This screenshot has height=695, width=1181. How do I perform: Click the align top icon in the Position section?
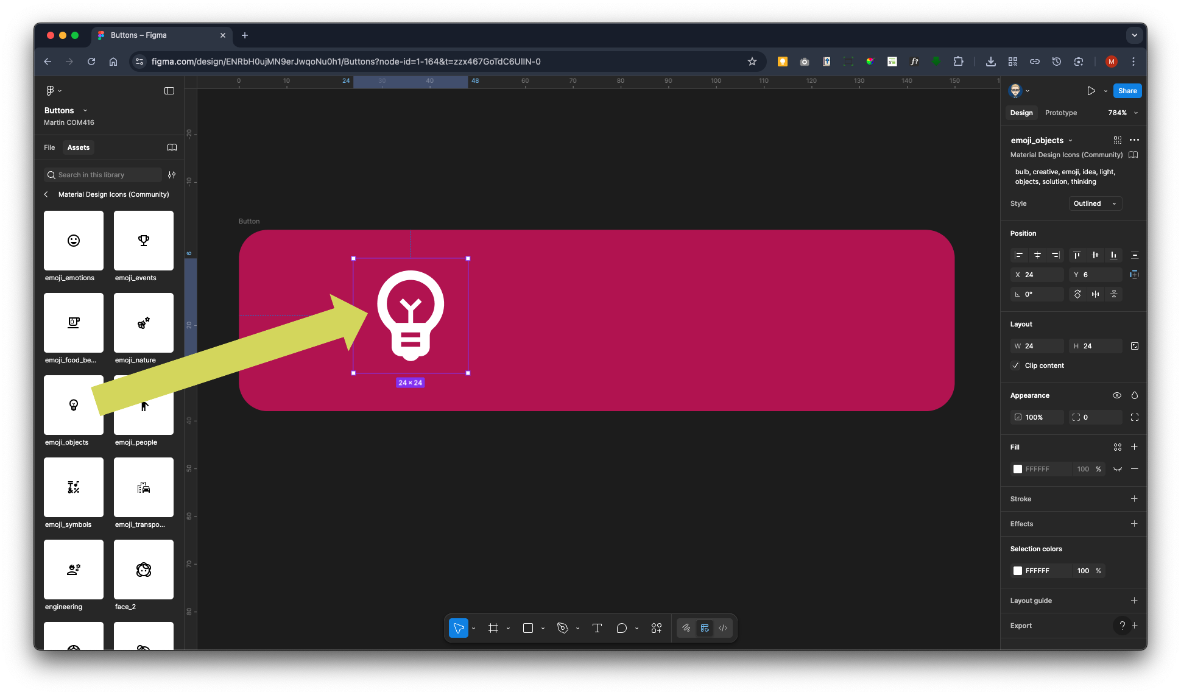(x=1077, y=255)
